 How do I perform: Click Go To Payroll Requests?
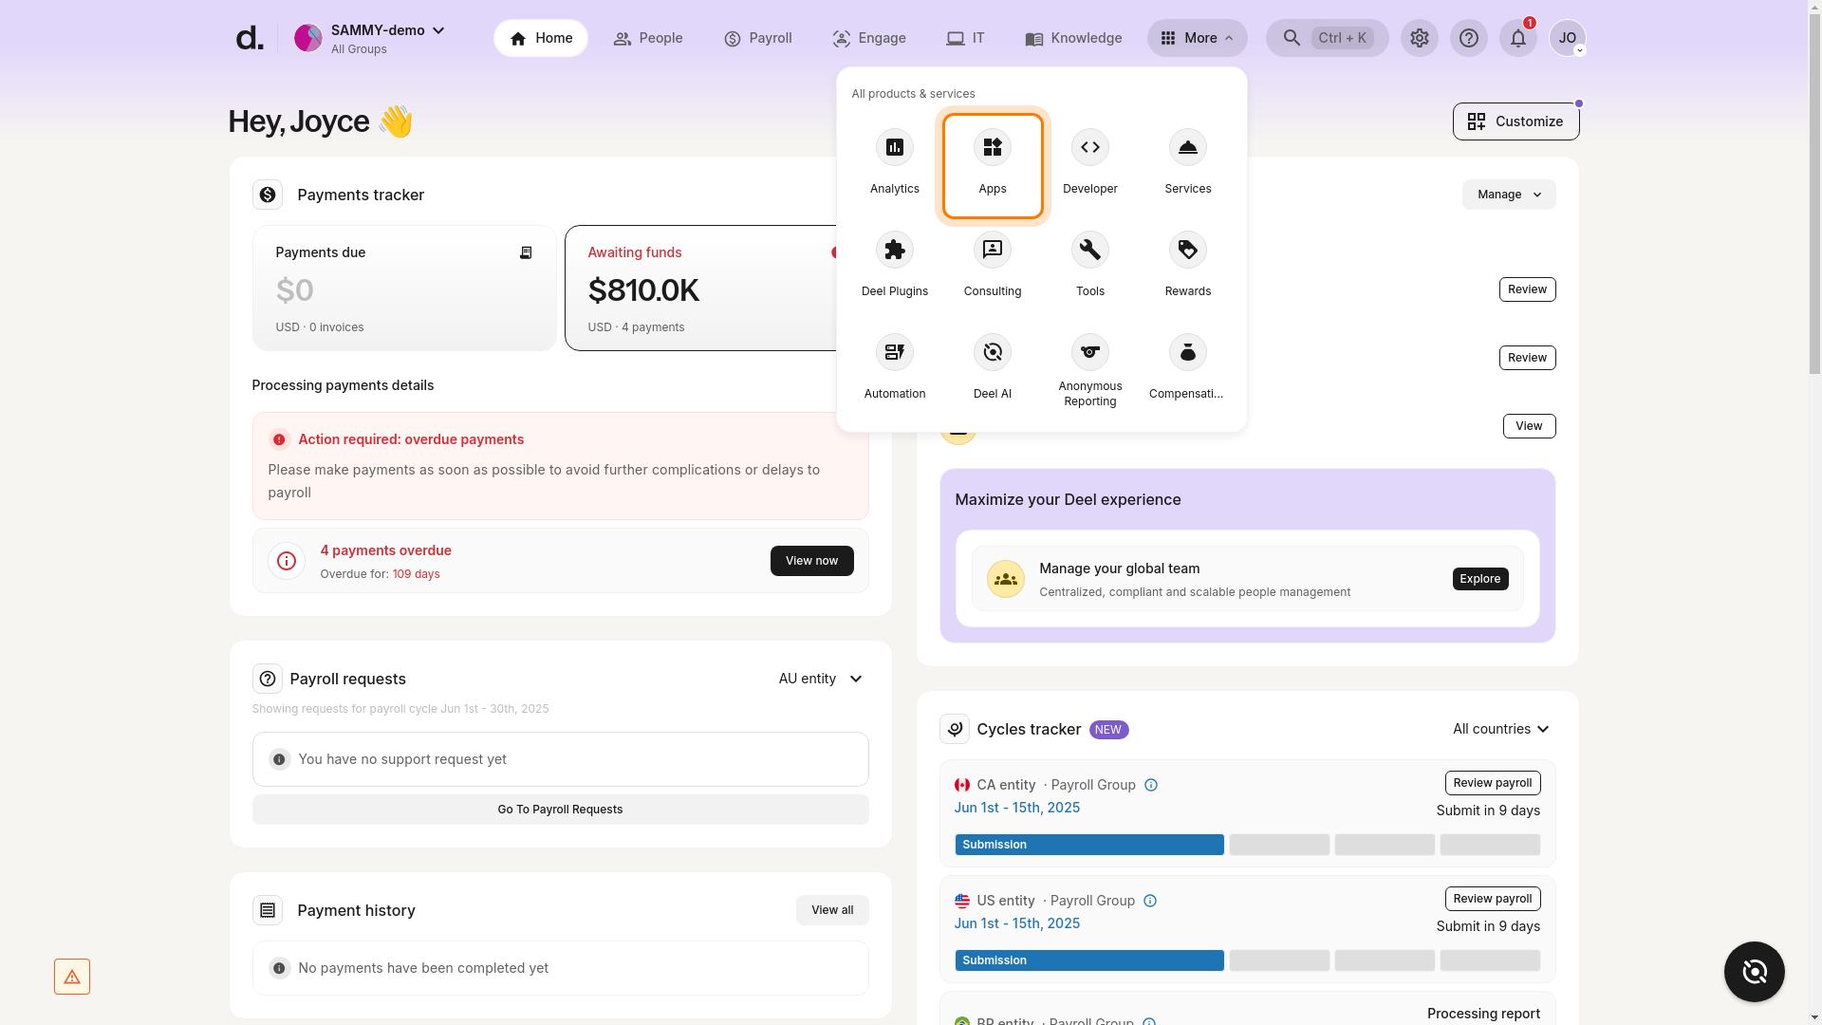click(x=560, y=810)
